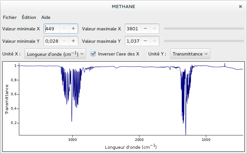Click the Valeur maximale Y input field
This screenshot has width=247, height=154.
[133, 41]
